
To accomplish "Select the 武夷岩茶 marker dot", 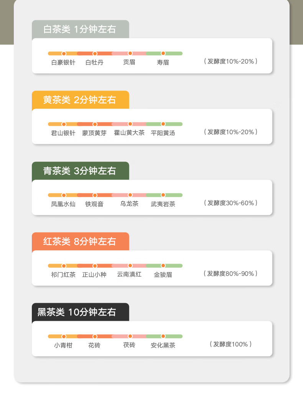I will 163,195.
